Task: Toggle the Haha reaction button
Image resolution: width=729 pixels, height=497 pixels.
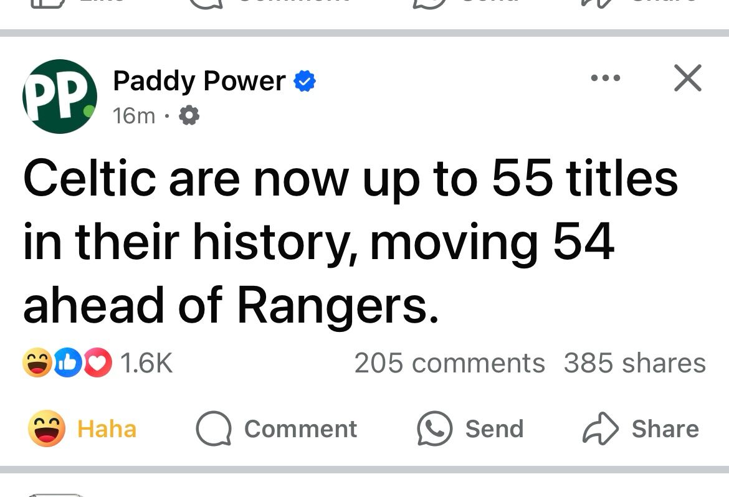Action: point(82,428)
